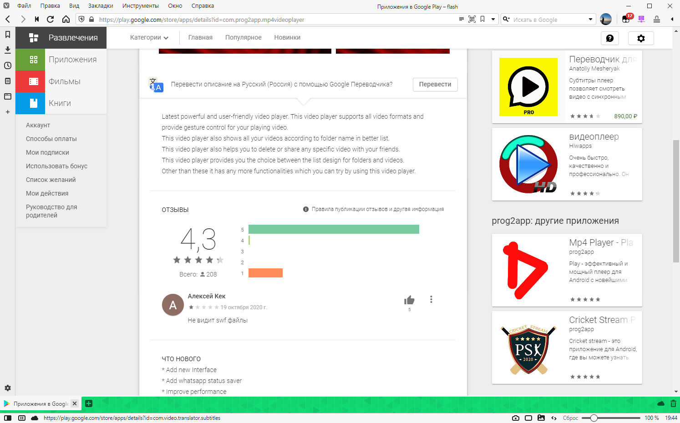The width and height of the screenshot is (680, 423).
Task: Toggle images display in status bar
Action: pyautogui.click(x=541, y=418)
